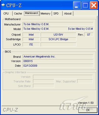This screenshot has width=99, height=115.
Task: Close the CPU-Z window
Action: (94, 5)
